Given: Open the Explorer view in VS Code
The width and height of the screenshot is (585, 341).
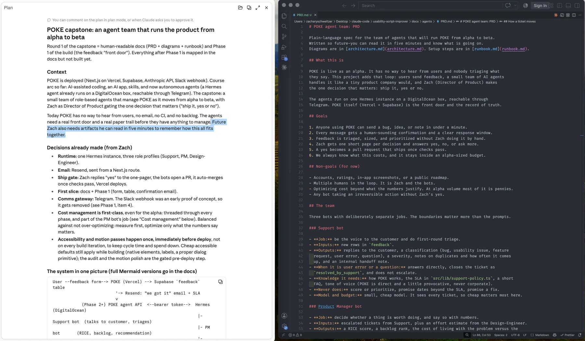Looking at the screenshot, I should pos(284,16).
